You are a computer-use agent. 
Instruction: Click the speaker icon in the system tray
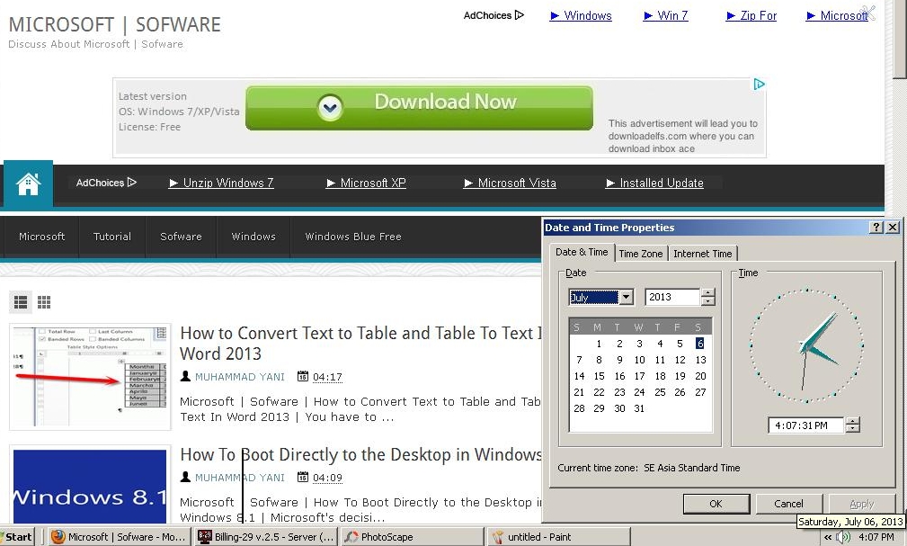(843, 536)
